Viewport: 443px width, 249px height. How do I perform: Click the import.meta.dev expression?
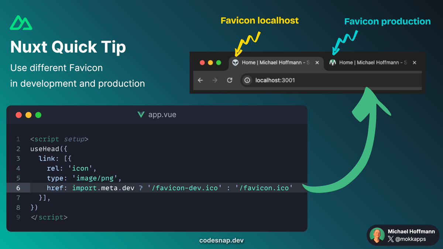coord(104,188)
